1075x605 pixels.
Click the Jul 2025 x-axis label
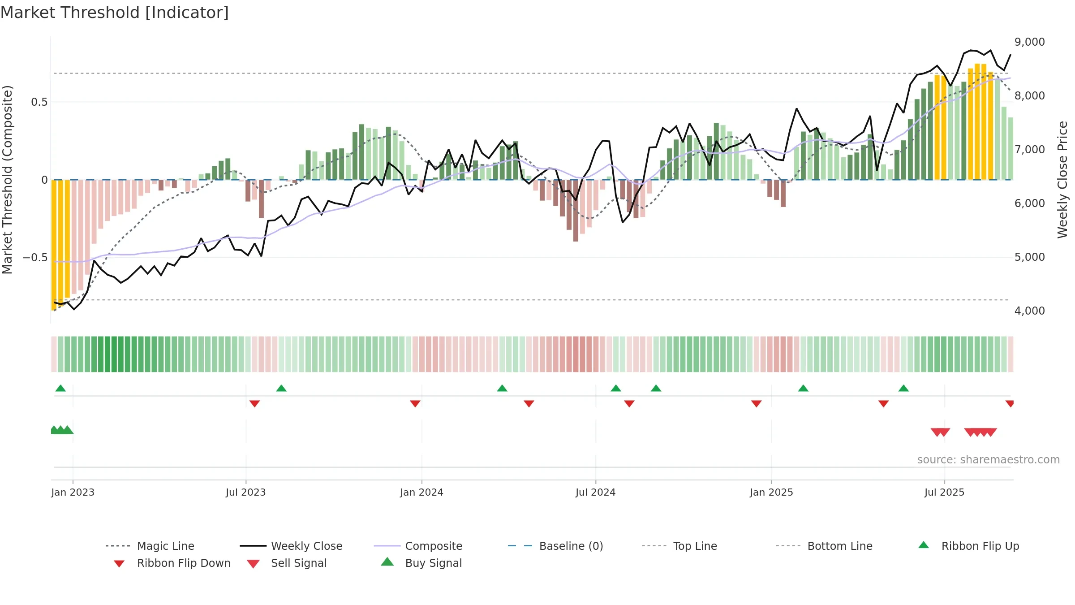pos(945,492)
